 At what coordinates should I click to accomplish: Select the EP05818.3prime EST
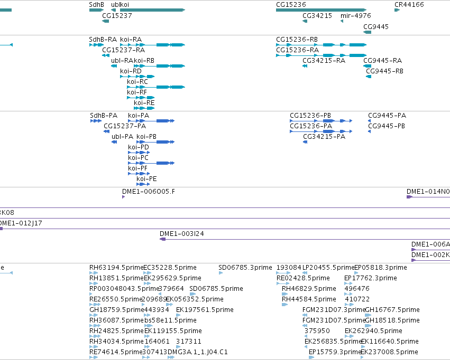tap(356, 273)
